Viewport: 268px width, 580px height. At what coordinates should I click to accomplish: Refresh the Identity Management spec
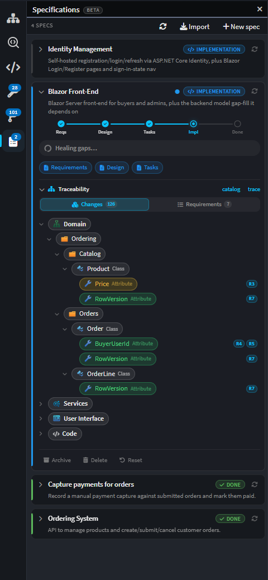[x=255, y=49]
